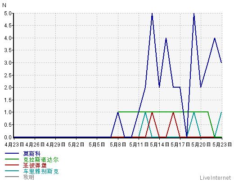Click the 5月2日 date axis label
The image size is (234, 182).
(x=76, y=145)
